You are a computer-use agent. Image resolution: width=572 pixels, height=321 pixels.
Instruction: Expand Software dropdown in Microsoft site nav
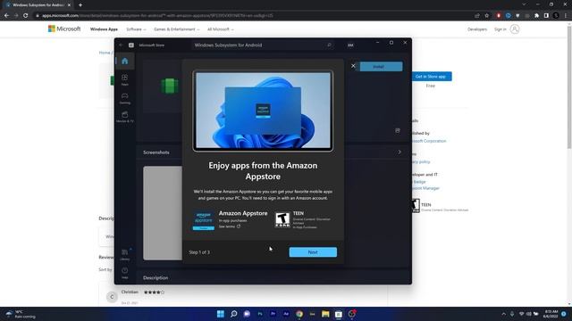tap(136, 29)
